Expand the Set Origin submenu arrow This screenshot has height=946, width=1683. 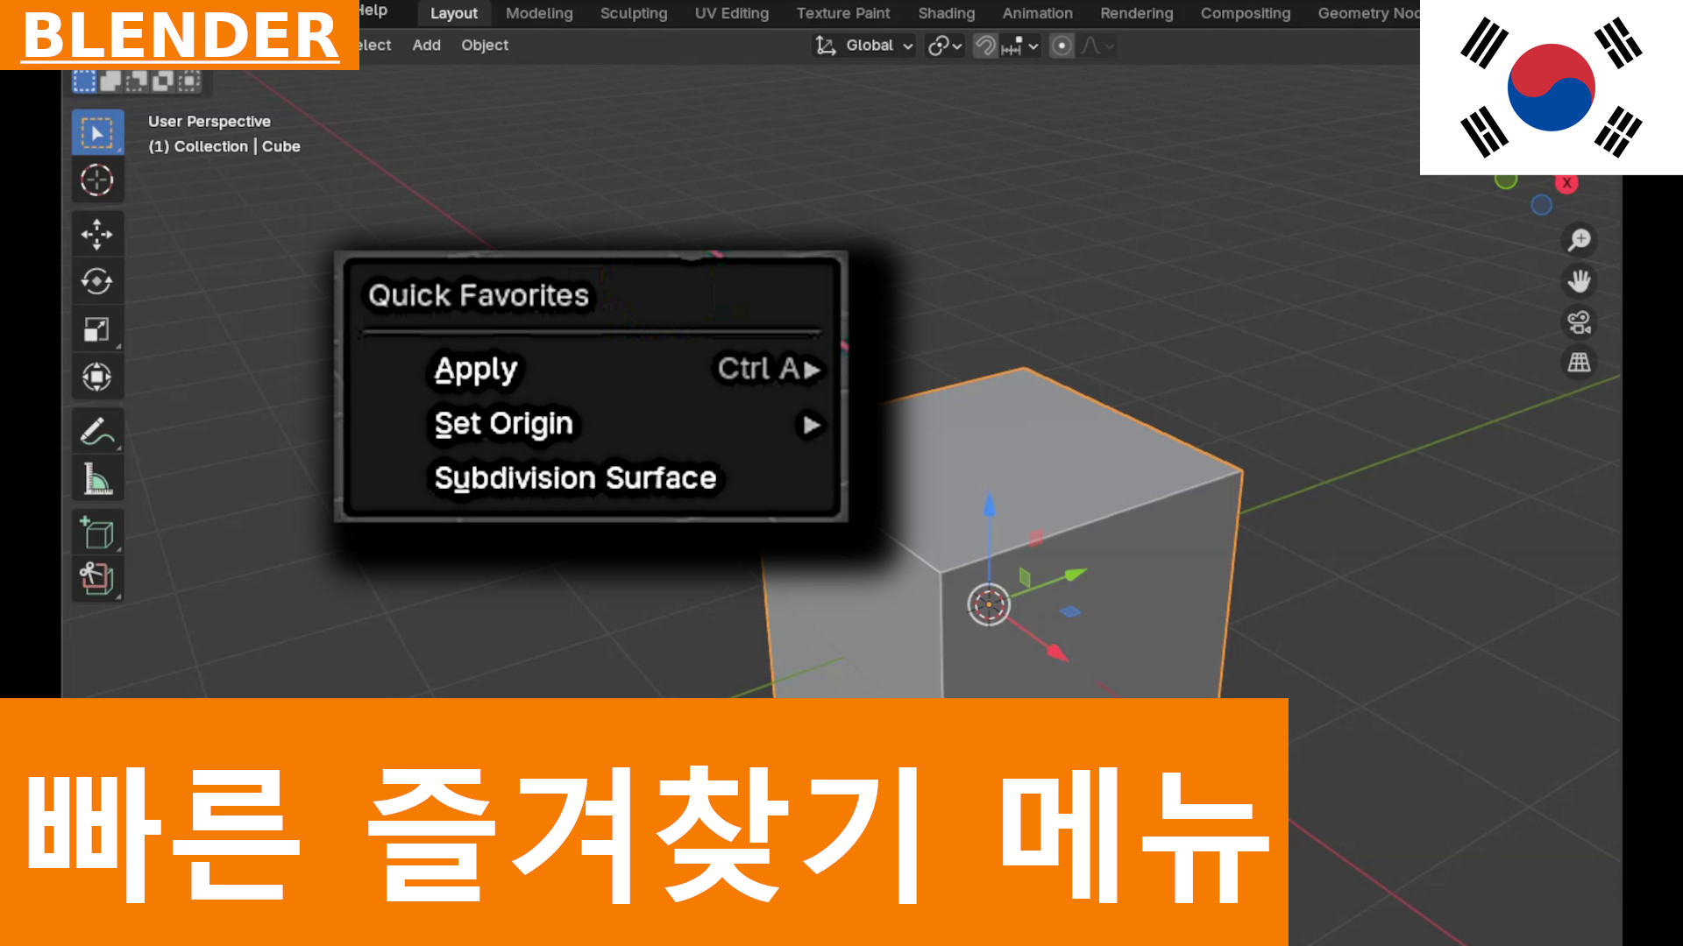[812, 425]
